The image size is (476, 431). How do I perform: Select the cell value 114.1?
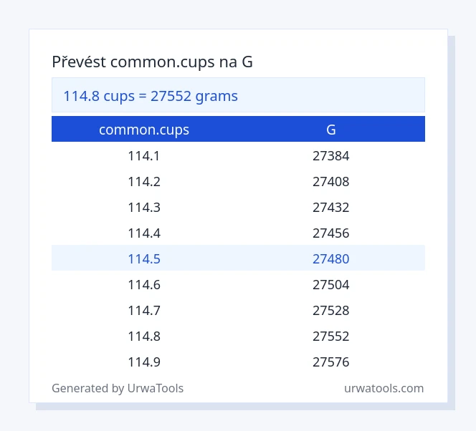144,156
